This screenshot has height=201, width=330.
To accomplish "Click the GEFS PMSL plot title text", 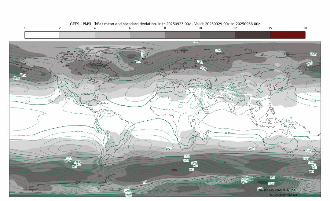I will pyautogui.click(x=165, y=24).
